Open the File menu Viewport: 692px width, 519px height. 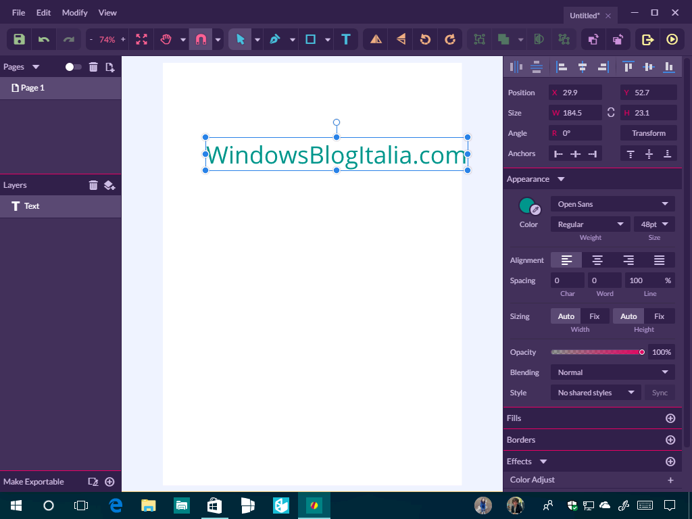(x=18, y=12)
